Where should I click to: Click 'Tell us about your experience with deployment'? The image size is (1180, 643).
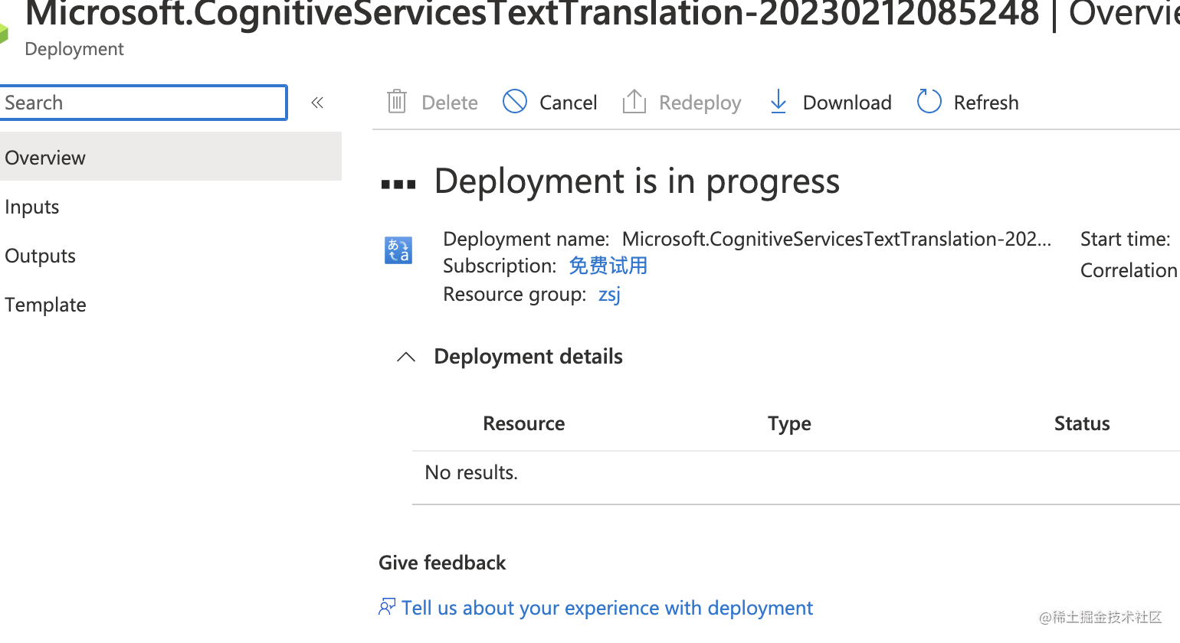pos(605,607)
